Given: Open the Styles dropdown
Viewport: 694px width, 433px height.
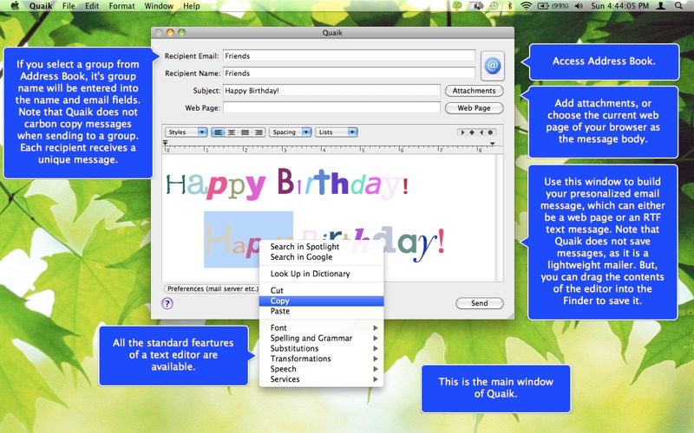Looking at the screenshot, I should [187, 132].
